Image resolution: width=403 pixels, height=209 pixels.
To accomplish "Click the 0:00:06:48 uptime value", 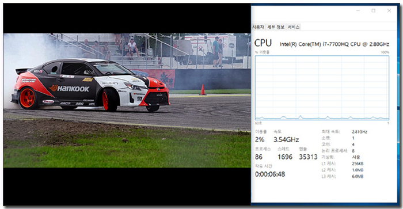I will coord(270,174).
